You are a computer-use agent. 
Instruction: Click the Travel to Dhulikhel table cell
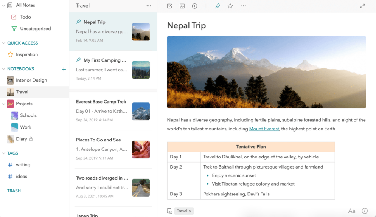point(267,157)
